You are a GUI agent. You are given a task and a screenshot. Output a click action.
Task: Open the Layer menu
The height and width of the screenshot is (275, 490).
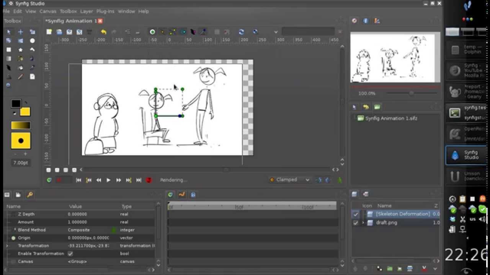[x=87, y=11]
